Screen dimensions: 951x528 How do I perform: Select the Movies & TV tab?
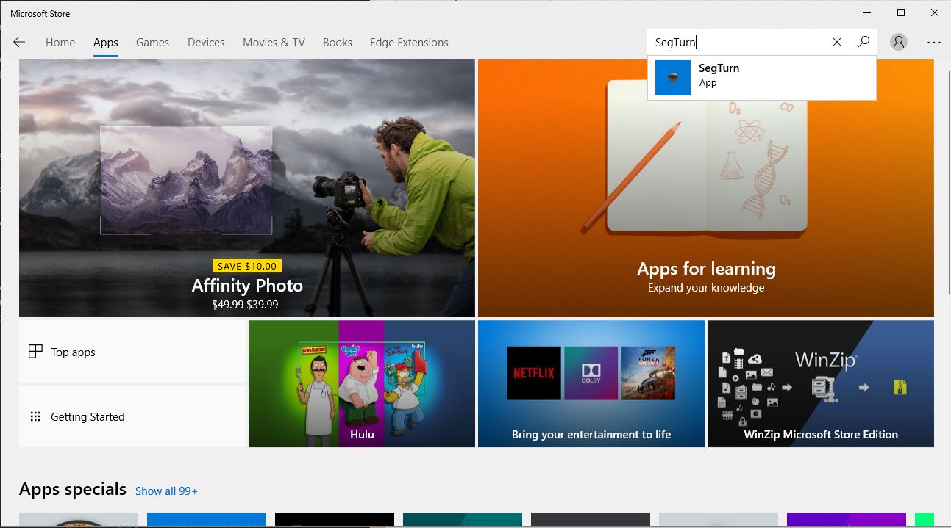point(274,43)
